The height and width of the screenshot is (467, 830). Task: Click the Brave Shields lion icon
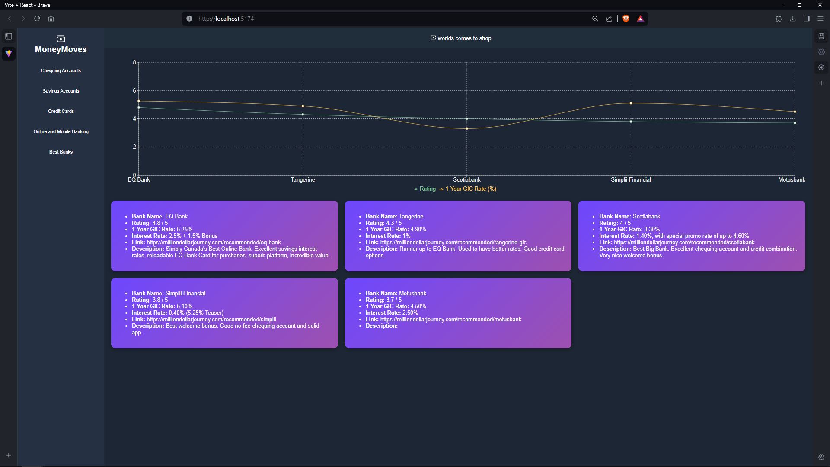click(x=626, y=19)
